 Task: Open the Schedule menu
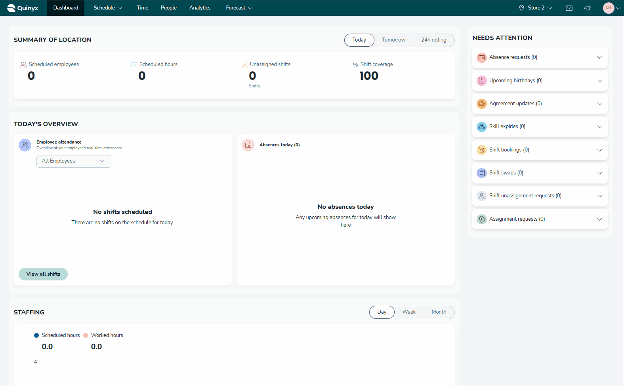108,8
